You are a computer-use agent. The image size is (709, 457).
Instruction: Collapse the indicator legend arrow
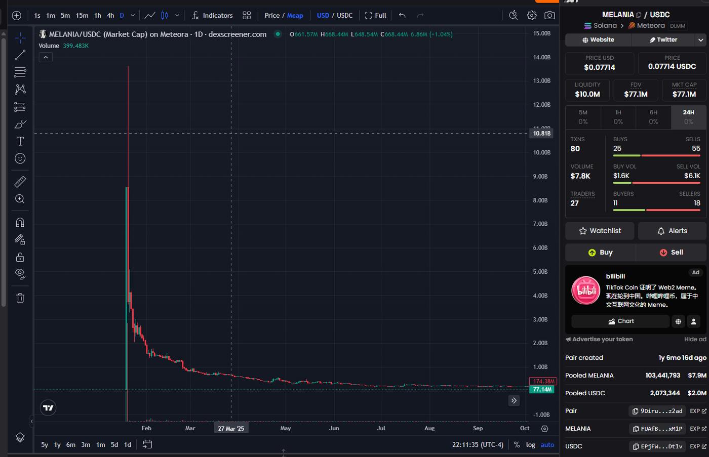[x=46, y=57]
